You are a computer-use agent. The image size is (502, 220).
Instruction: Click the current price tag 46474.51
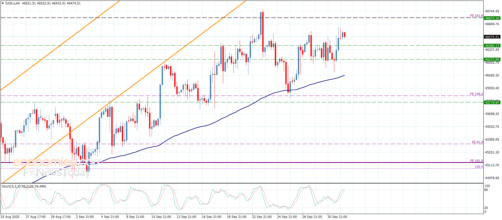492,37
